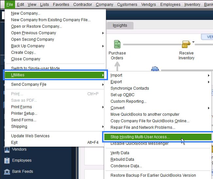This screenshot has height=179, width=213.
Task: Choose Create Copy... option
Action: click(55, 52)
